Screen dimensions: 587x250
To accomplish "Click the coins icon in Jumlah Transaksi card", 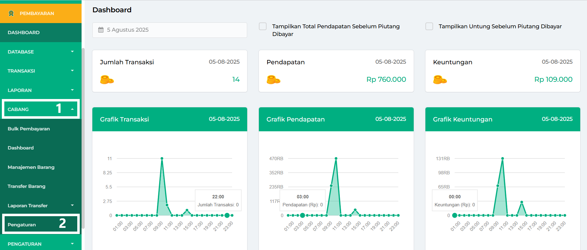I will (x=107, y=80).
